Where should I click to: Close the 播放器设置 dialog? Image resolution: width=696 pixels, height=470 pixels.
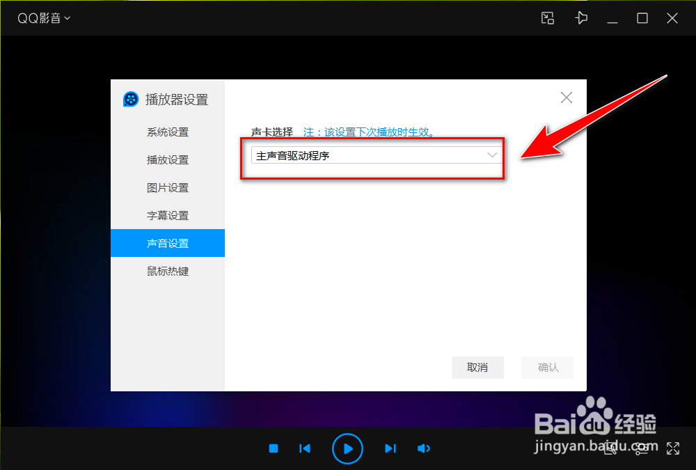click(x=567, y=97)
